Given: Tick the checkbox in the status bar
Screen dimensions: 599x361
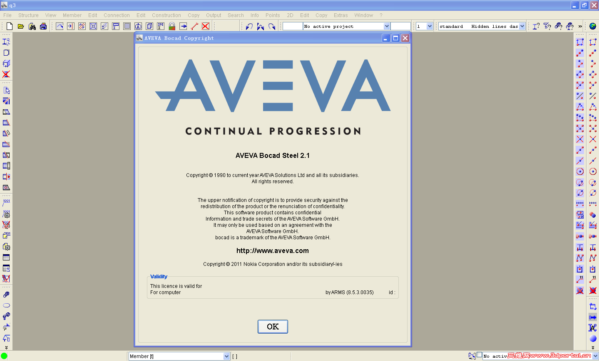Looking at the screenshot, I should coord(480,355).
